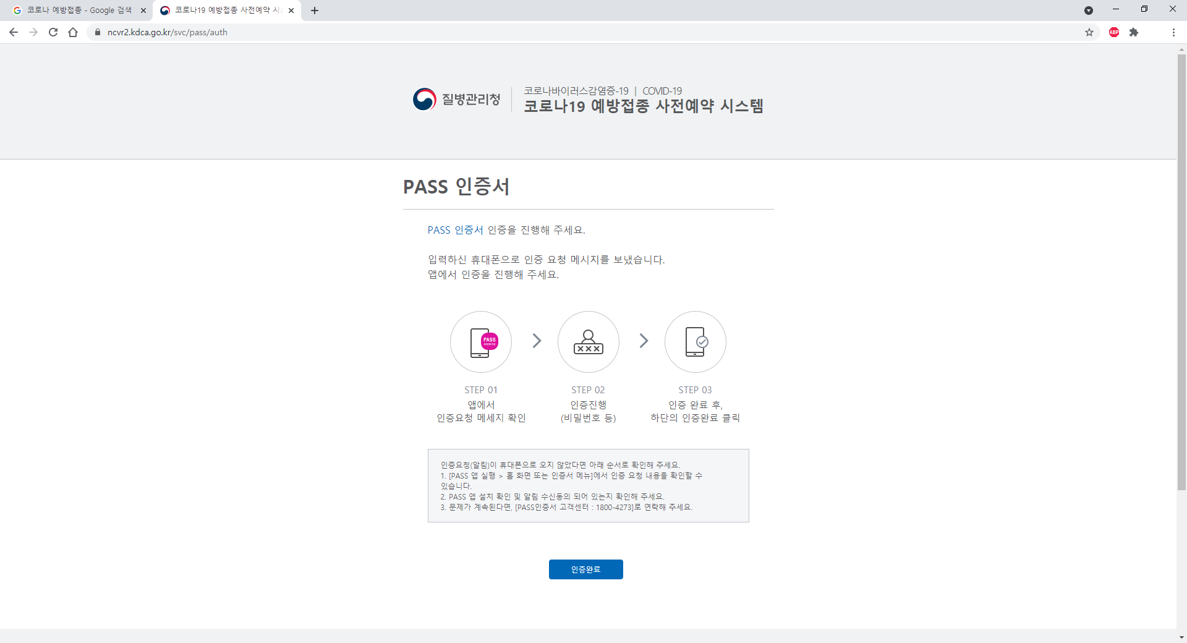Viewport: 1187px width, 643px height.
Task: Click the chevron between STEP 02 and 03
Action: pos(644,341)
